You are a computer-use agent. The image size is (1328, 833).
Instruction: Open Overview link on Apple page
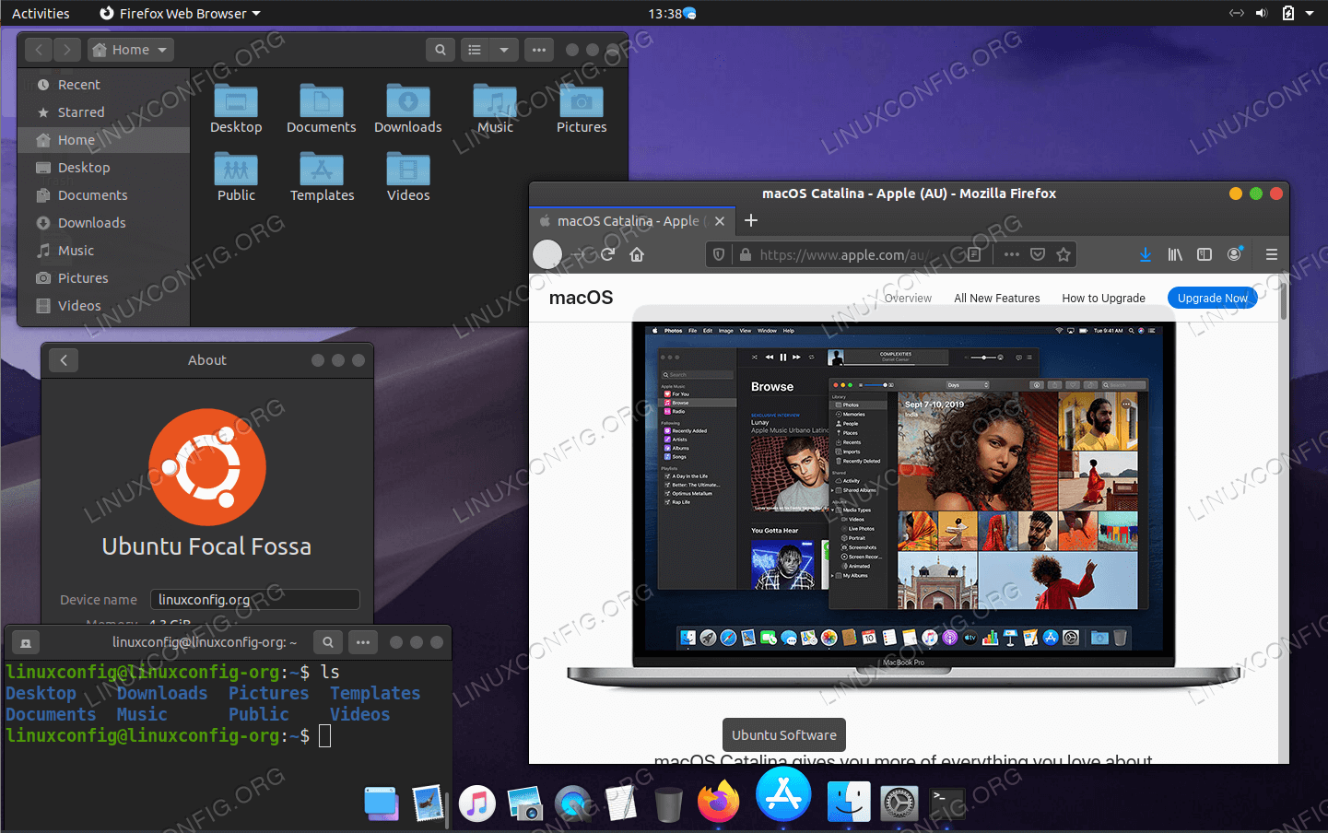pyautogui.click(x=908, y=298)
